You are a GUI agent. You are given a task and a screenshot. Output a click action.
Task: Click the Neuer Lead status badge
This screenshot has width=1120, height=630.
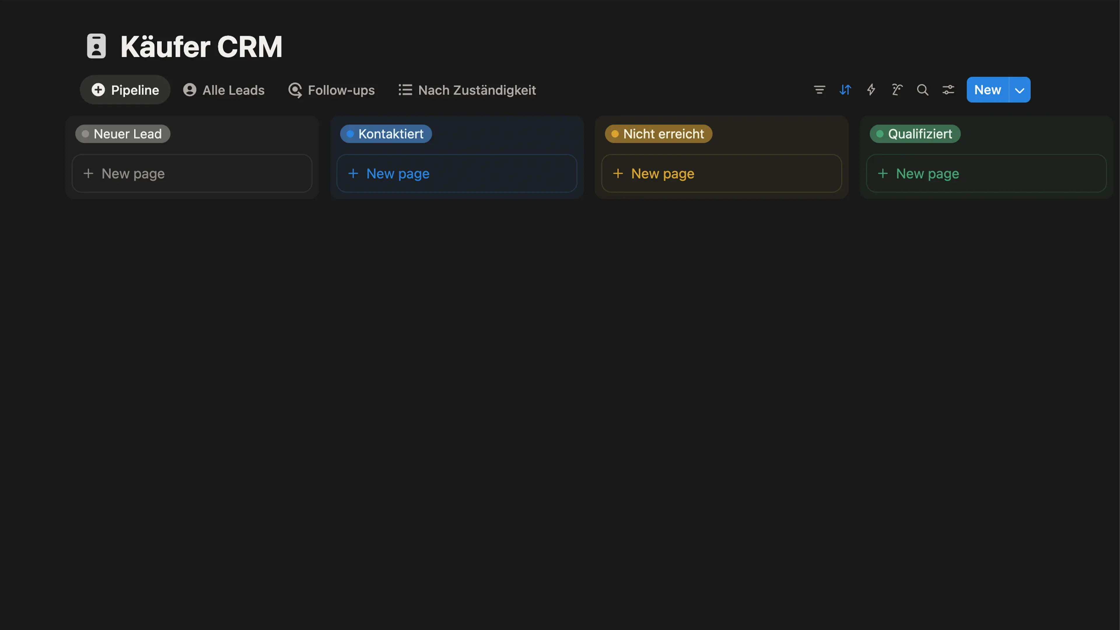122,134
